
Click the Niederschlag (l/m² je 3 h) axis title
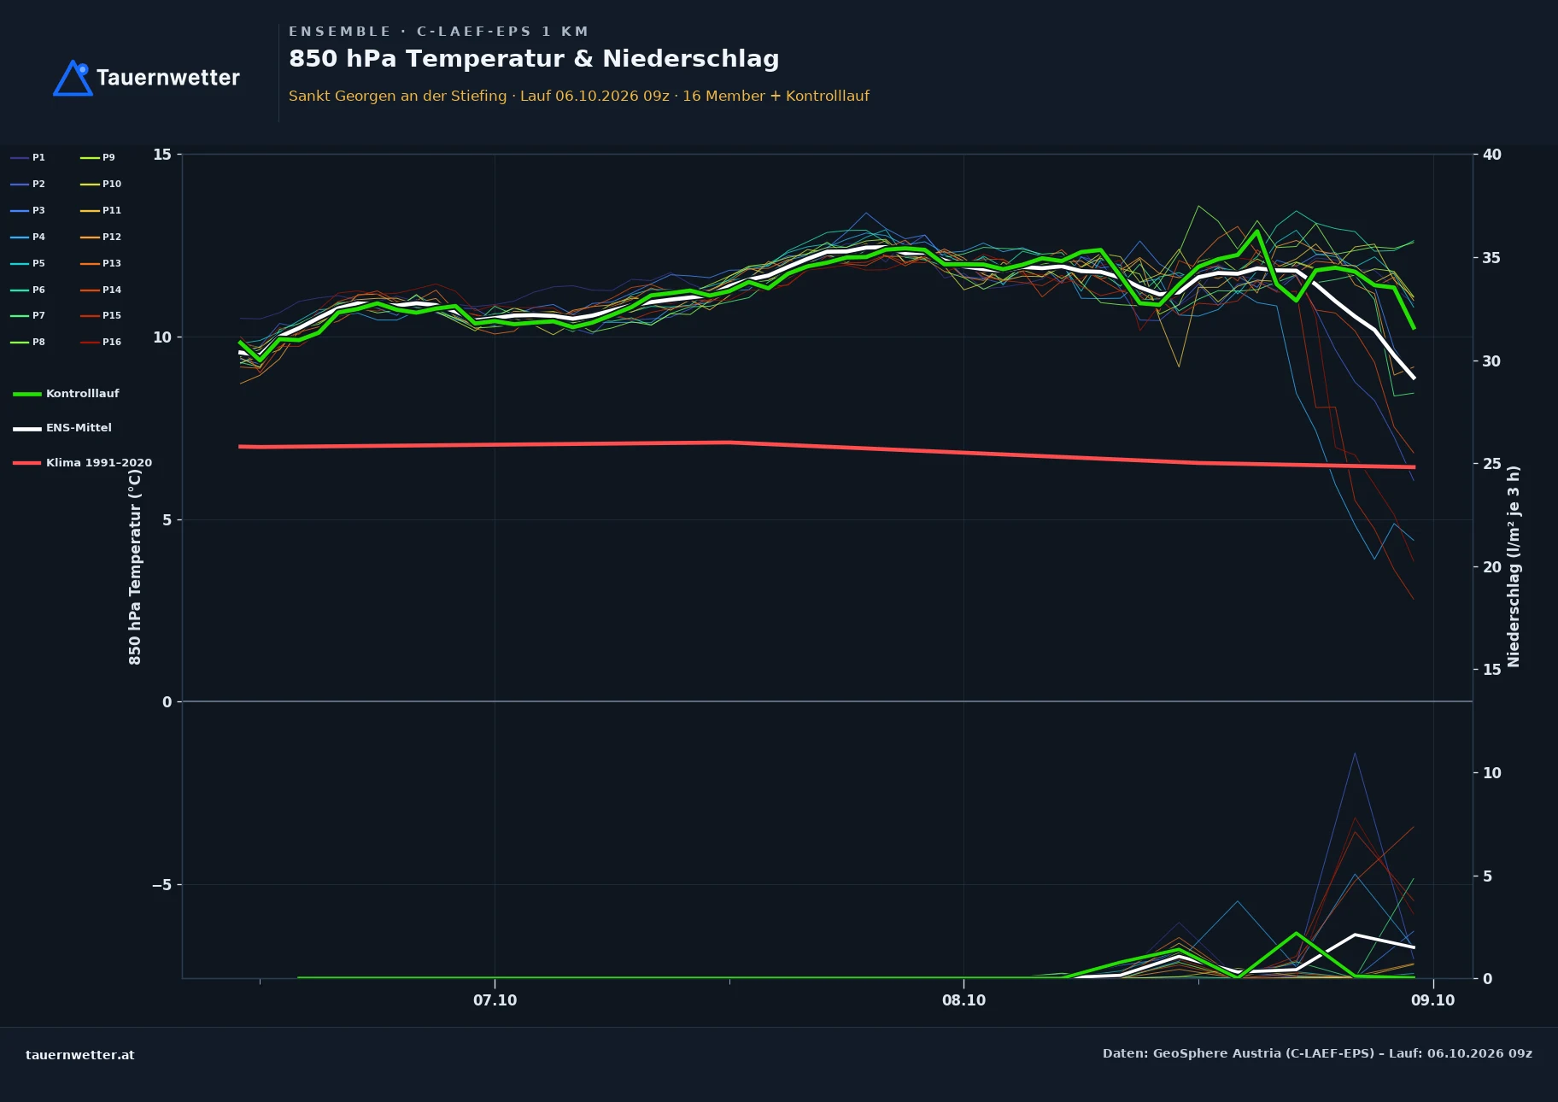click(x=1514, y=566)
